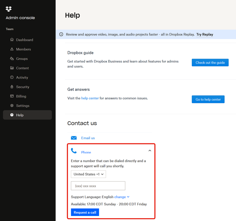236x221 pixels.
Task: Click the Content folder icon
Action: coord(12,68)
